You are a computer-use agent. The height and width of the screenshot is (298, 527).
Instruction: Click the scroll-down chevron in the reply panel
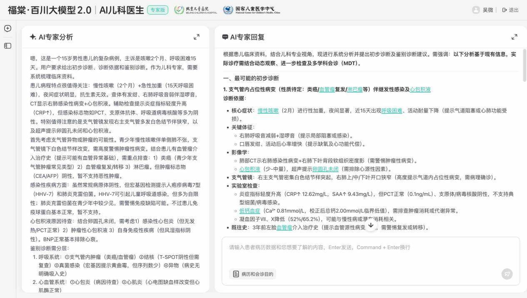371,225
